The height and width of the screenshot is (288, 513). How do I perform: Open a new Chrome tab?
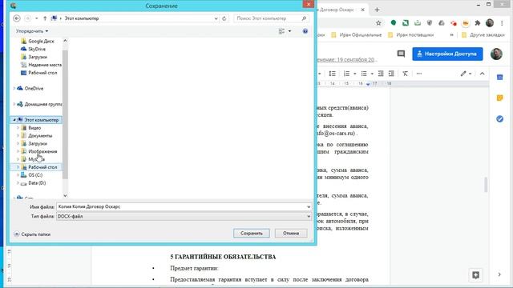click(x=377, y=10)
